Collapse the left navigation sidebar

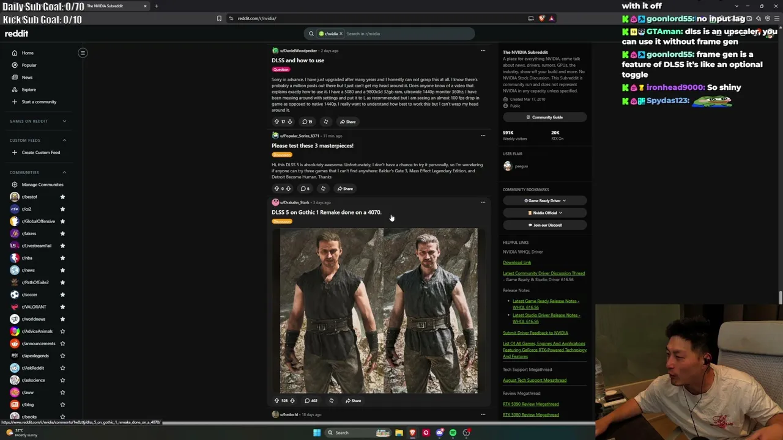coord(83,53)
